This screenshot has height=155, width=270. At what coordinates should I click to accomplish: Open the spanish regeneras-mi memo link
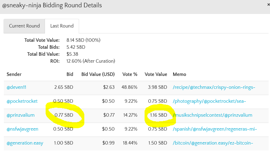pyautogui.click(x=215, y=129)
